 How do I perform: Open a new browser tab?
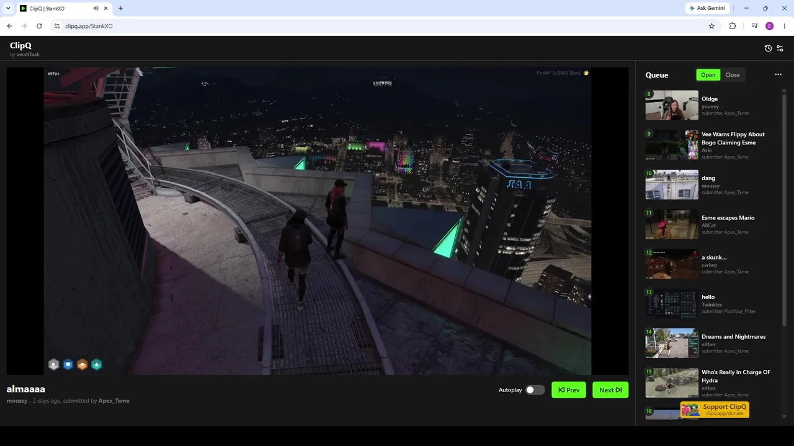pyautogui.click(x=120, y=9)
